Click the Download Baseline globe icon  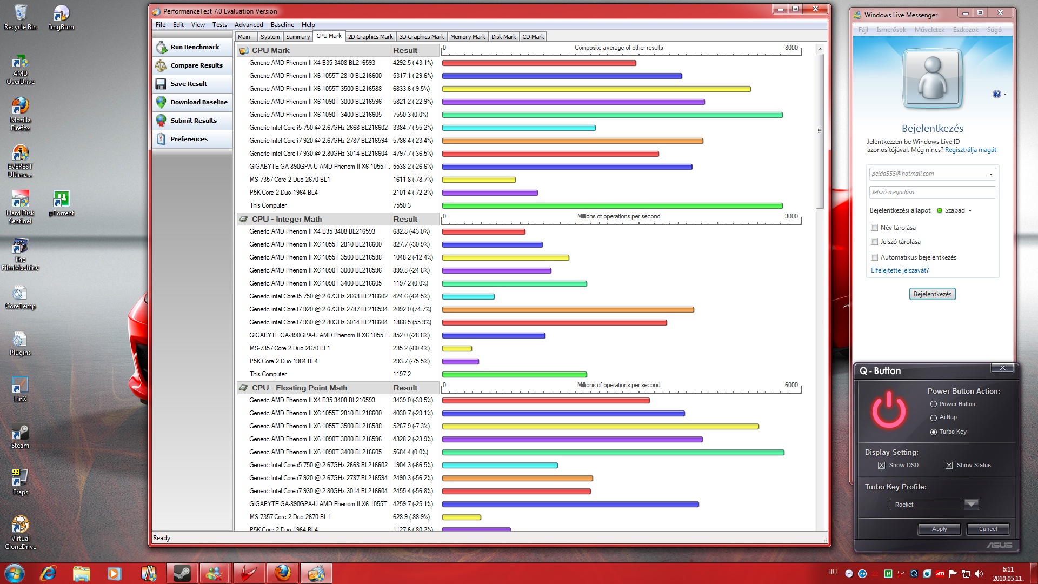coord(161,102)
